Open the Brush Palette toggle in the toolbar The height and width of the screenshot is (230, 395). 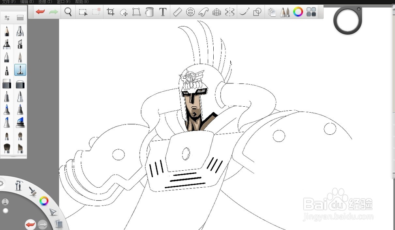(x=285, y=12)
